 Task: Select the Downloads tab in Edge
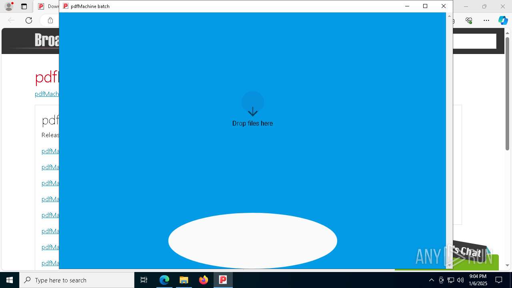point(48,6)
